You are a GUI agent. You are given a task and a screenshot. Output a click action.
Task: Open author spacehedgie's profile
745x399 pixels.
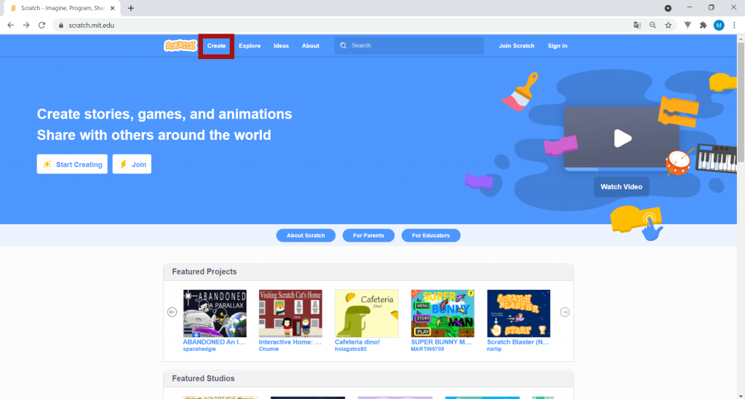point(199,349)
